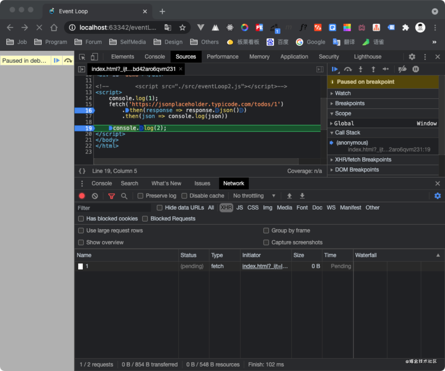The image size is (445, 371).
Task: Toggle the Pause on exceptions icon
Action: point(416,69)
